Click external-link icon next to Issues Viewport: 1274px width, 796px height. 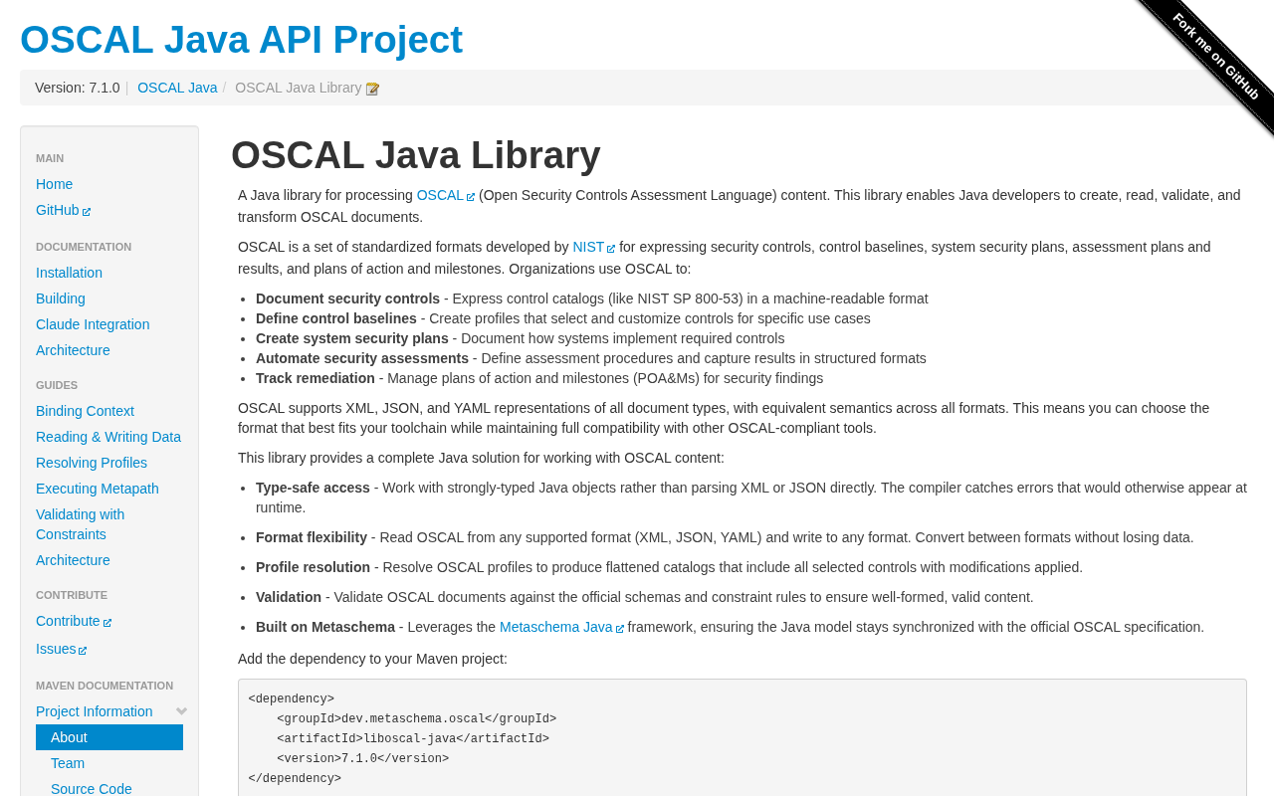[x=83, y=650]
